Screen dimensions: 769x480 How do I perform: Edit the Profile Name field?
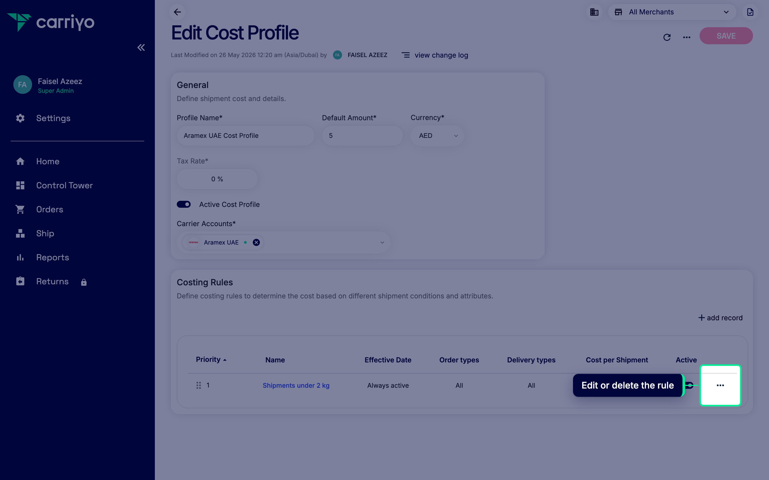pyautogui.click(x=246, y=135)
